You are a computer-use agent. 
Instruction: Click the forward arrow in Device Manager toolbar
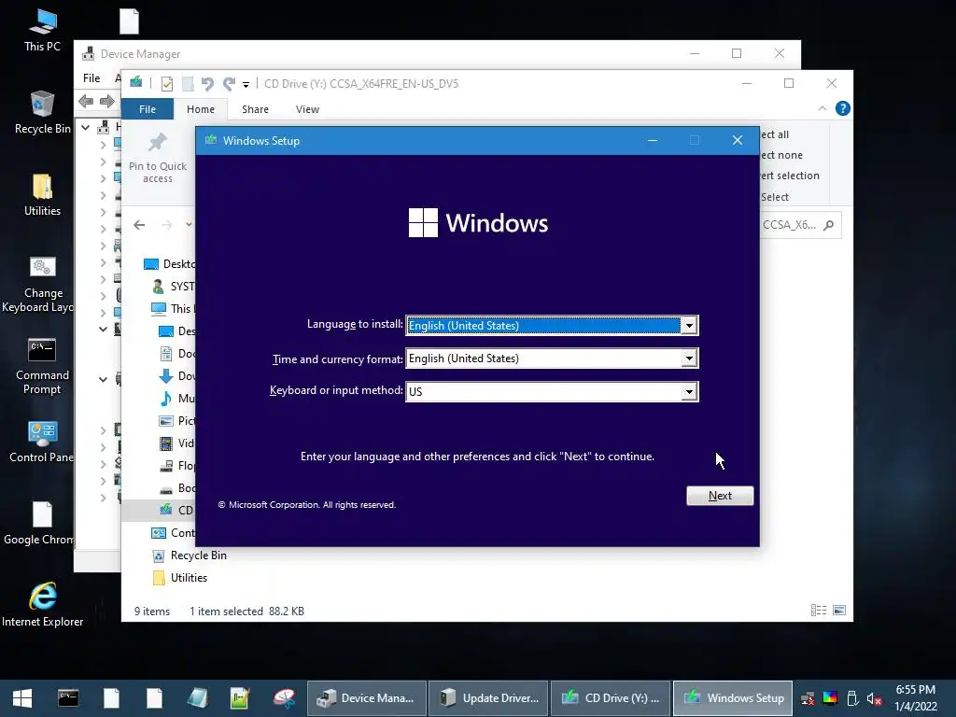(x=107, y=101)
